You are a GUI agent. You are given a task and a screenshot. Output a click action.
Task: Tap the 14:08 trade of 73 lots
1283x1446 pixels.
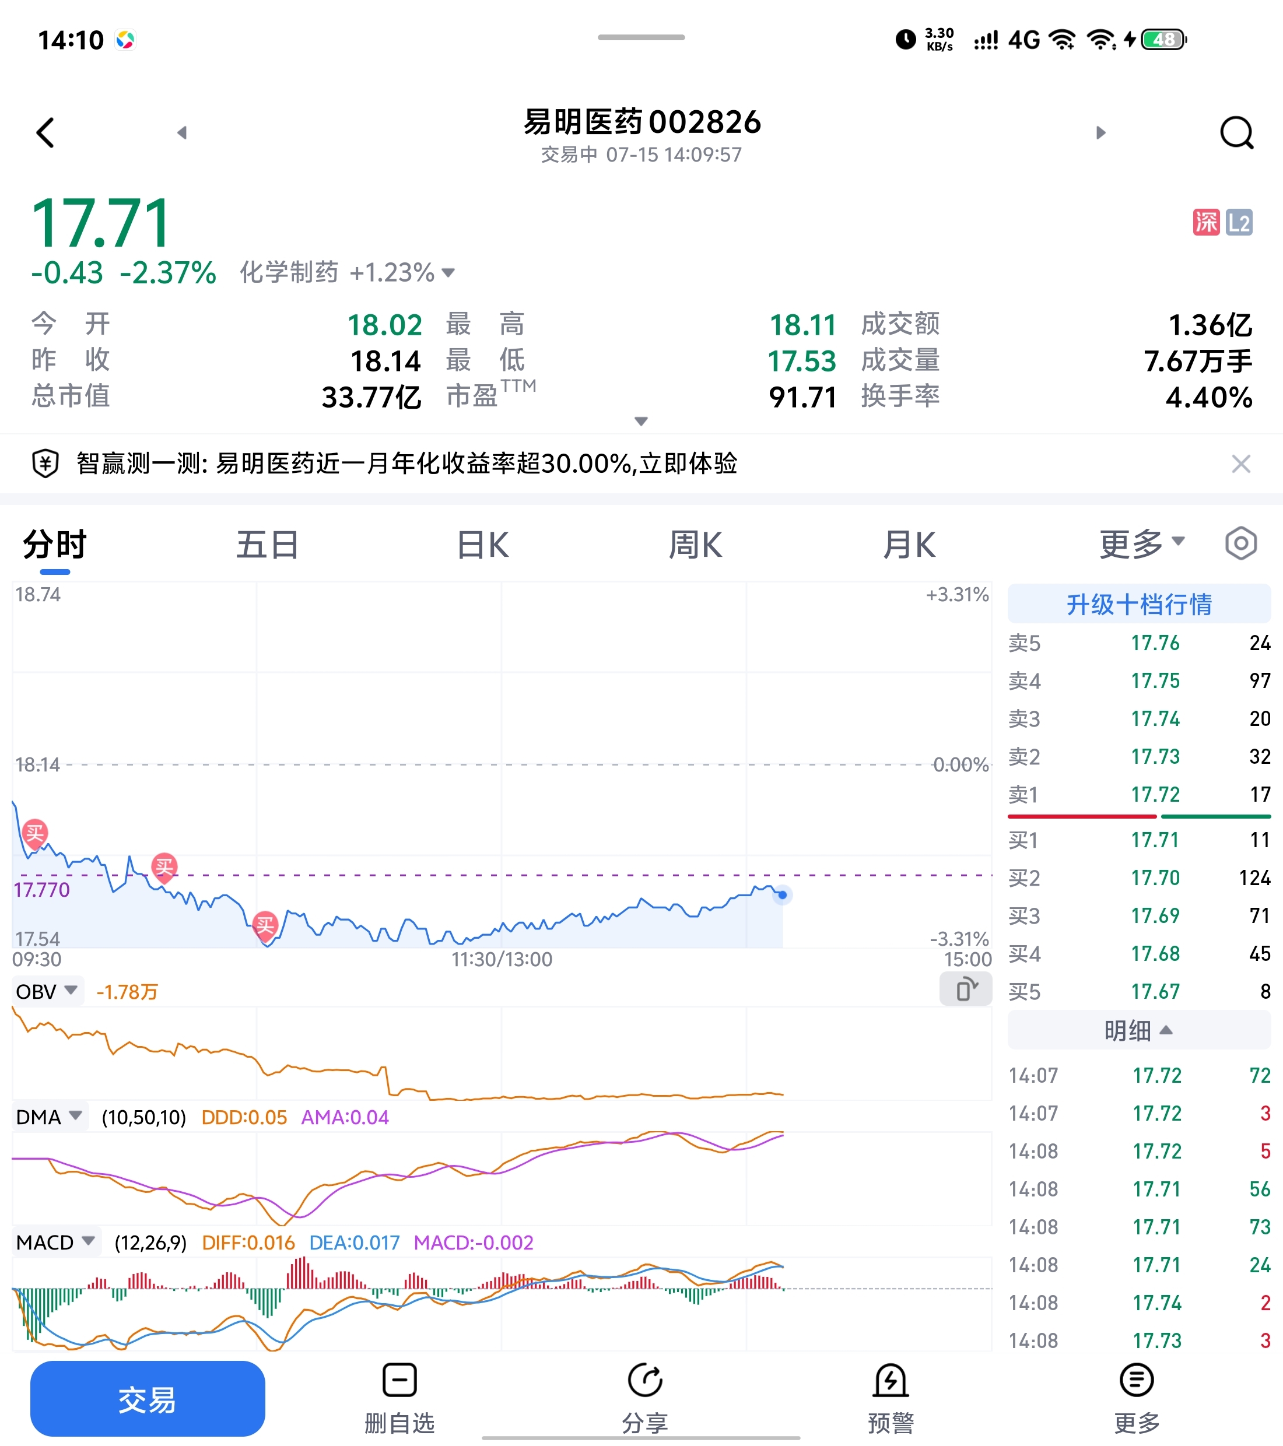pyautogui.click(x=1138, y=1227)
